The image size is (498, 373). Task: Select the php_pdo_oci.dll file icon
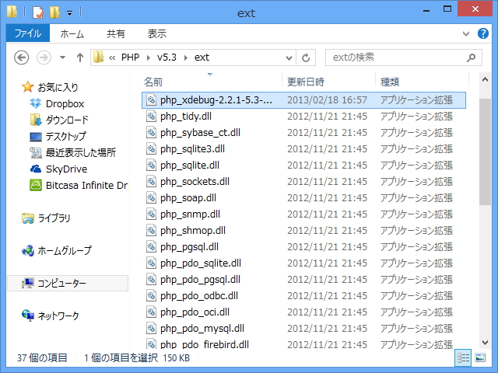coord(151,312)
